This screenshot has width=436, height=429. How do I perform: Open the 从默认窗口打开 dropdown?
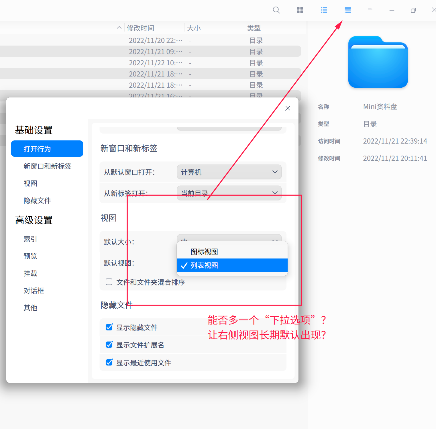[229, 172]
